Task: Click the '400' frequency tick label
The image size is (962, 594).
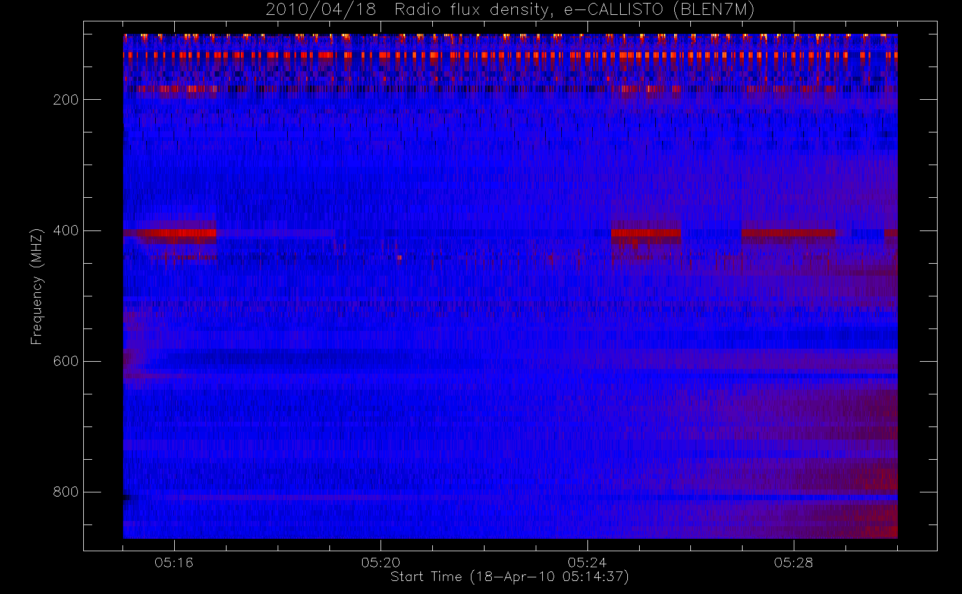Action: pos(65,230)
